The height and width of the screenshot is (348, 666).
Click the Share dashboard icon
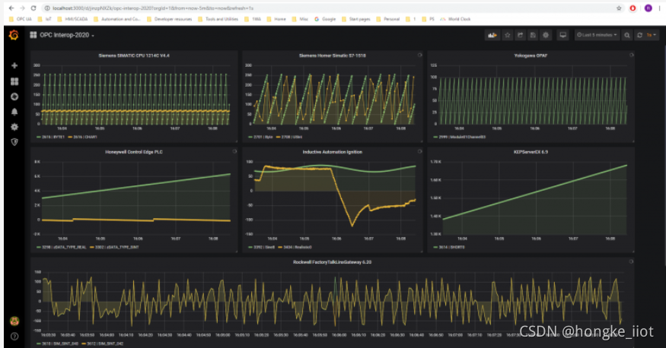[x=521, y=35]
